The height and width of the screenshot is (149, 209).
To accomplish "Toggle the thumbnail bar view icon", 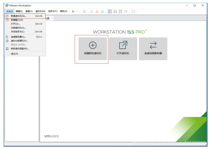I will click(115, 11).
